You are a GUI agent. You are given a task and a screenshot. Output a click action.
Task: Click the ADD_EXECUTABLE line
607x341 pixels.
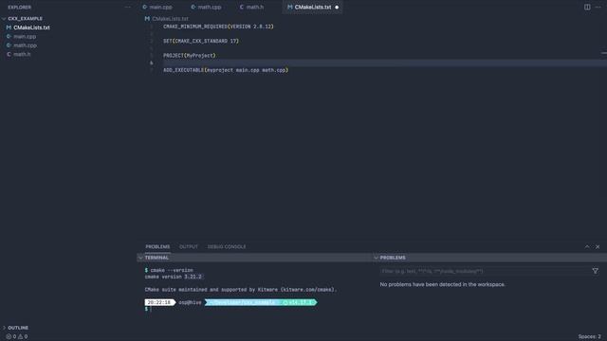pyautogui.click(x=226, y=70)
